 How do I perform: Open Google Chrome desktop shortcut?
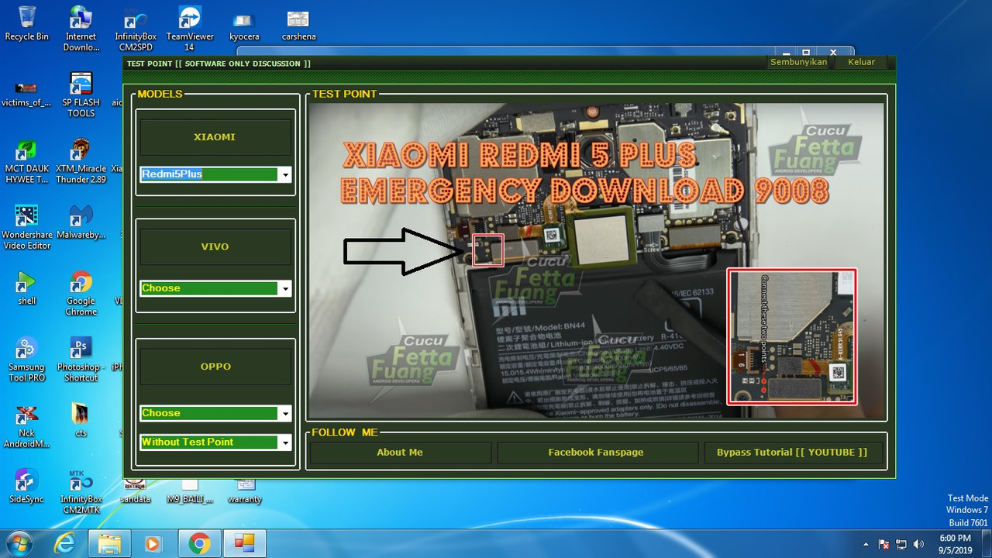81,293
